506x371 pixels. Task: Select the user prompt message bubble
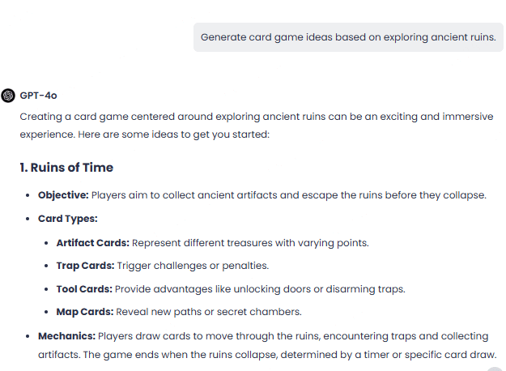click(x=348, y=37)
